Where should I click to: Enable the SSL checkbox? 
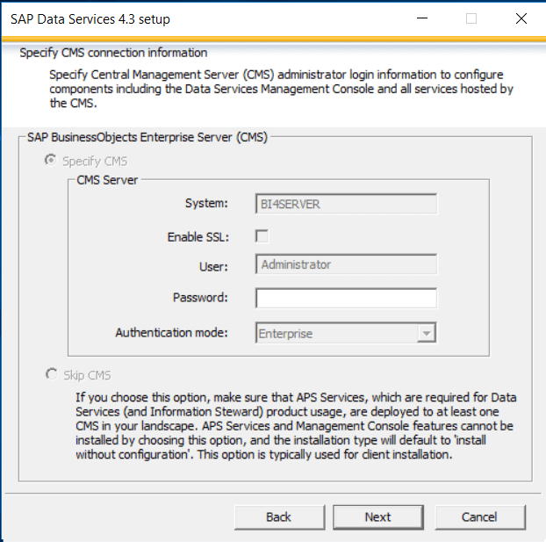(262, 236)
